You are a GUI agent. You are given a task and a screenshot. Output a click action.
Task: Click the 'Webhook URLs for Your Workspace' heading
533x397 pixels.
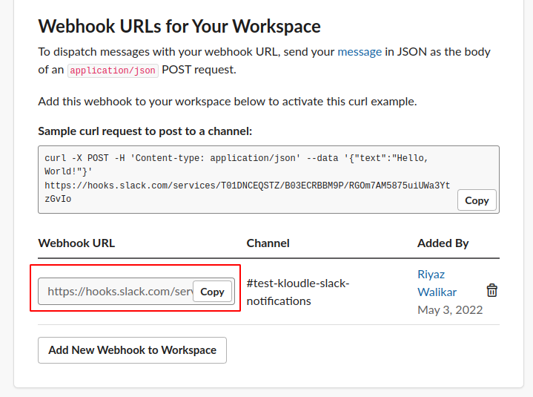coord(179,26)
